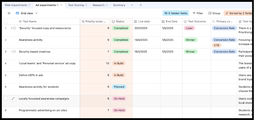Tick the Locally focussed awareness campaigns row checkbox
255x120 pixels.
pyautogui.click(x=6, y=98)
